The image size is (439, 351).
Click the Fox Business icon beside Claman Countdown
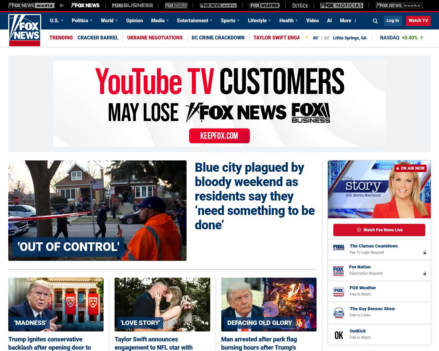(x=339, y=247)
